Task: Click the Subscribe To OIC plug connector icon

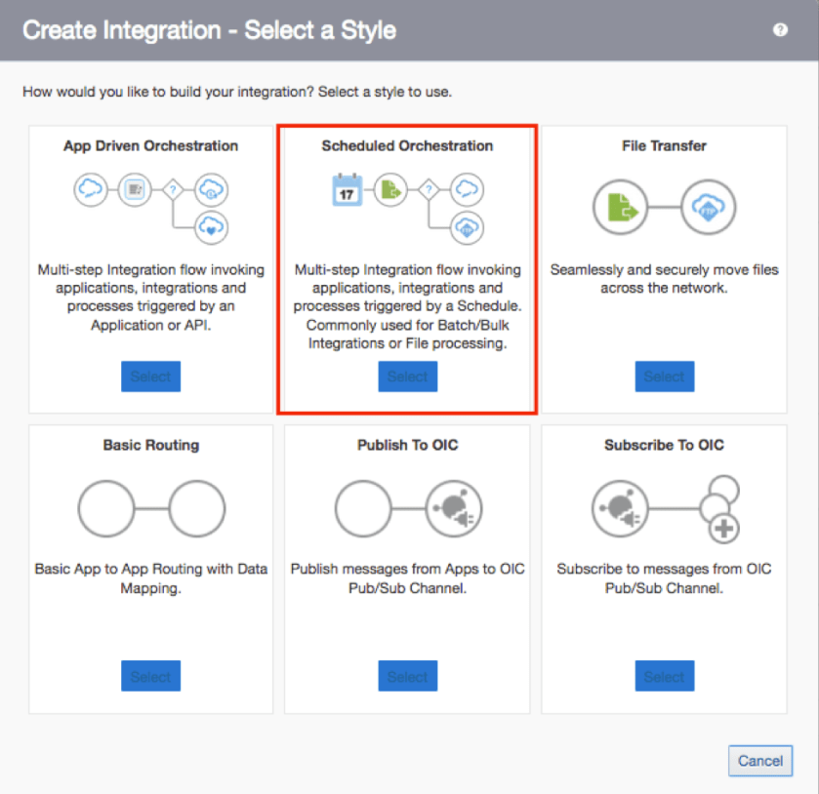Action: (621, 509)
